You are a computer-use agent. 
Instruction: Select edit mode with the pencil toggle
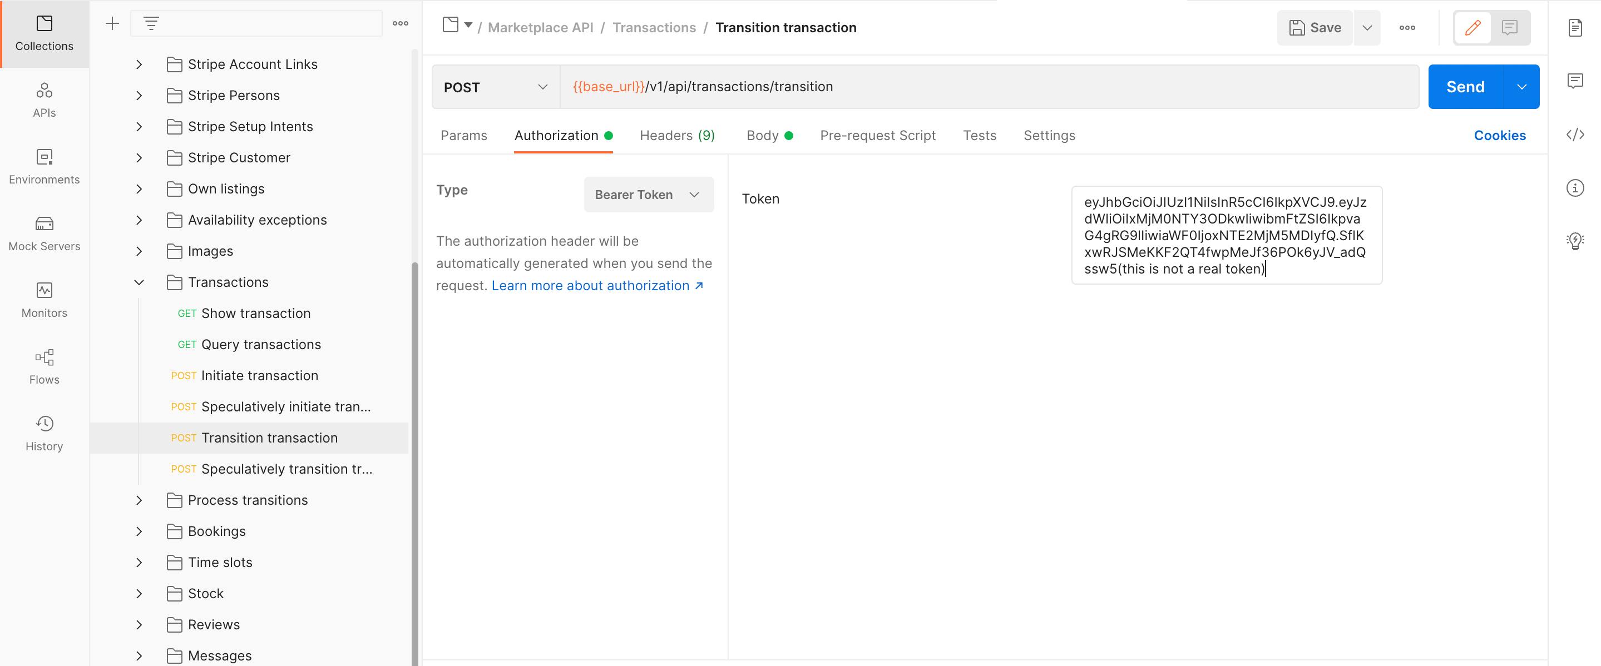1472,27
